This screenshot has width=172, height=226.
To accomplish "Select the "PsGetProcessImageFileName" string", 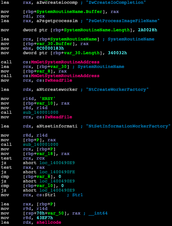I will (123, 21).
